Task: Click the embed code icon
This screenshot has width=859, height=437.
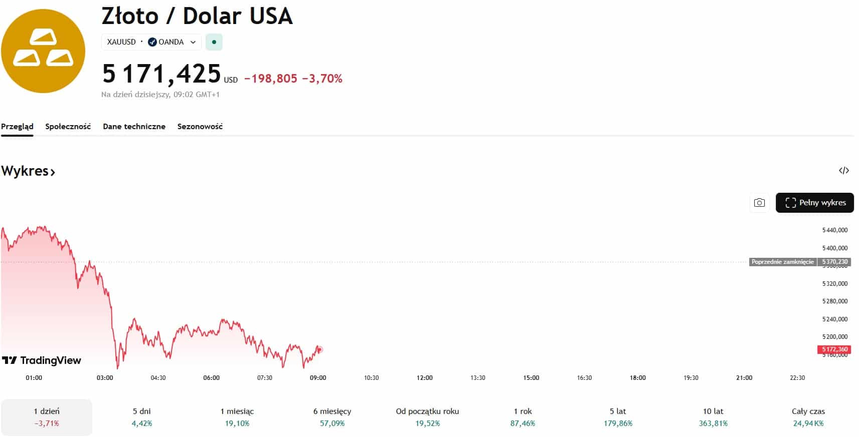Action: pyautogui.click(x=843, y=171)
